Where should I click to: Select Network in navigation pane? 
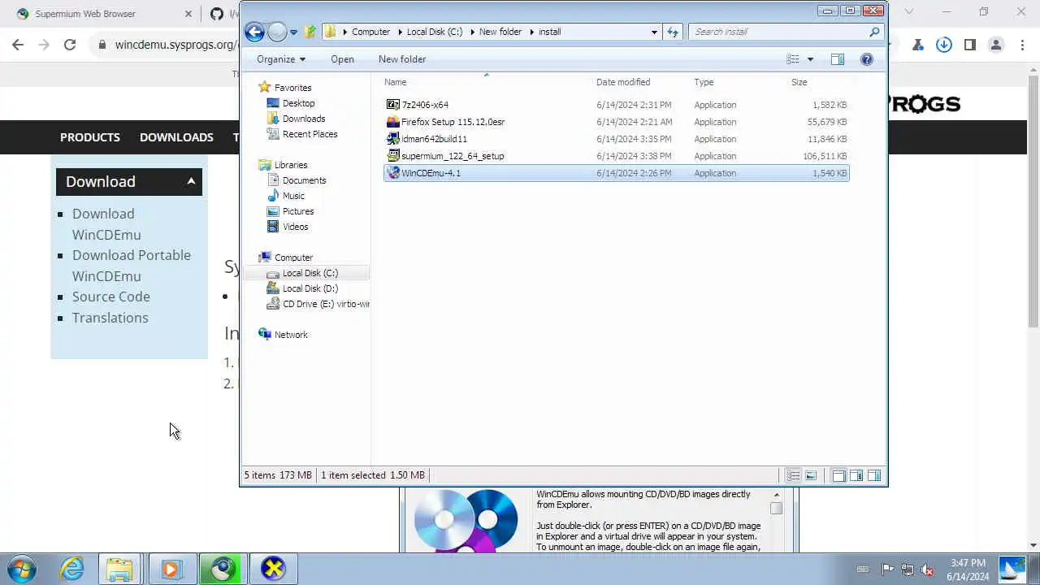pos(290,335)
